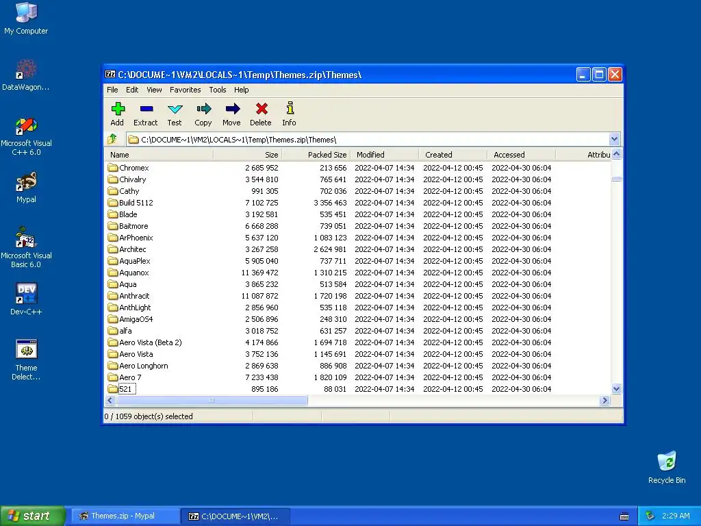
Task: Select the Recycle Bin icon
Action: (x=667, y=468)
